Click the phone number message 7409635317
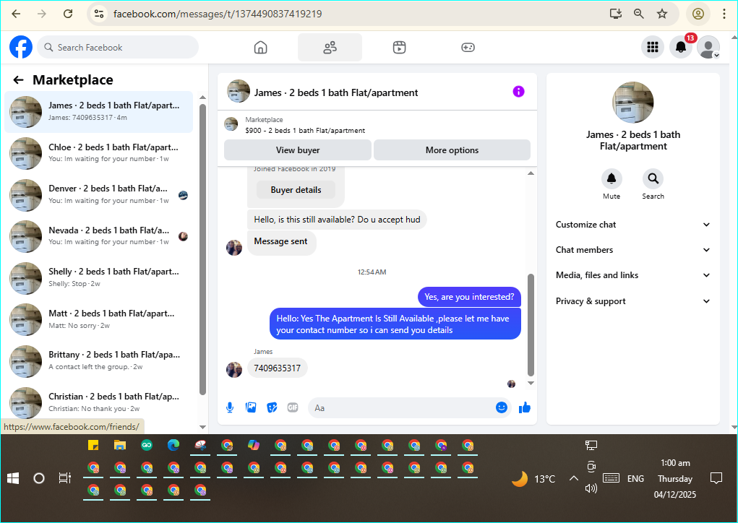The image size is (738, 523). 277,368
